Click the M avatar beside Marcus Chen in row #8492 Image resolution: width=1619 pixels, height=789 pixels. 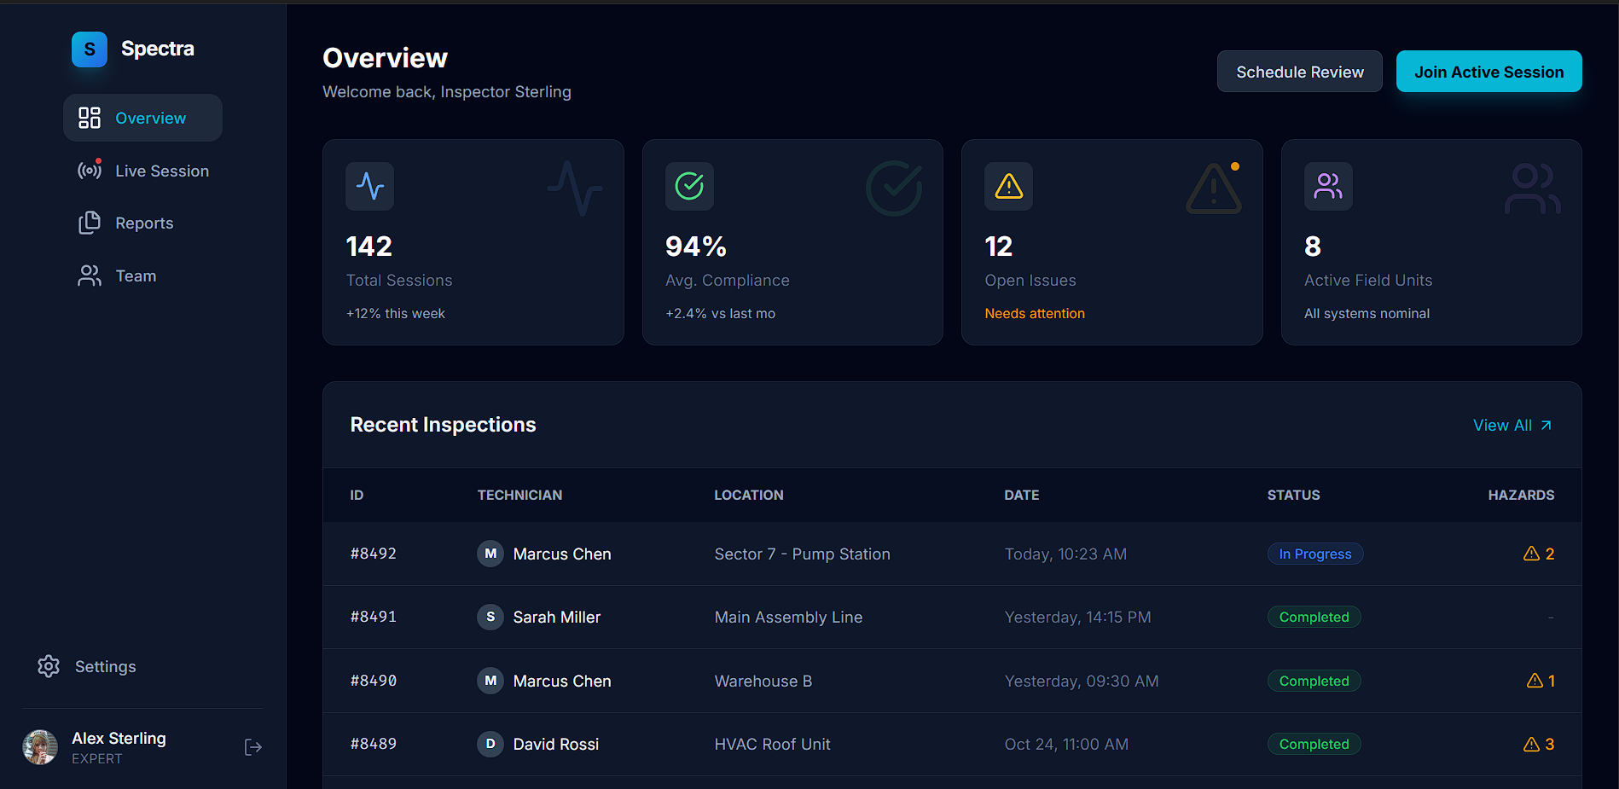490,554
